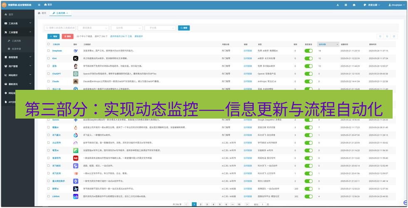408x208 pixels.
Task: Tick the LiblibAI row checkbox
Action: pos(48,196)
